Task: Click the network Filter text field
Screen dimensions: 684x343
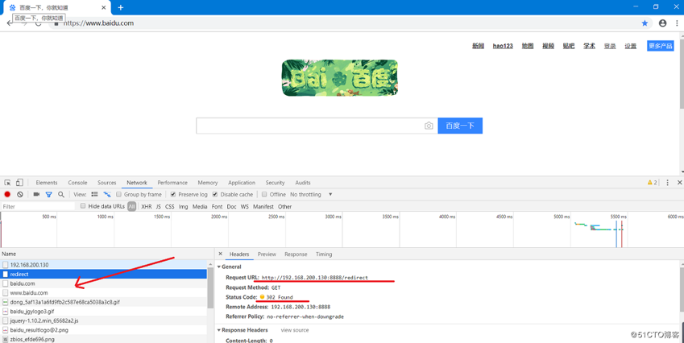Action: [x=38, y=207]
